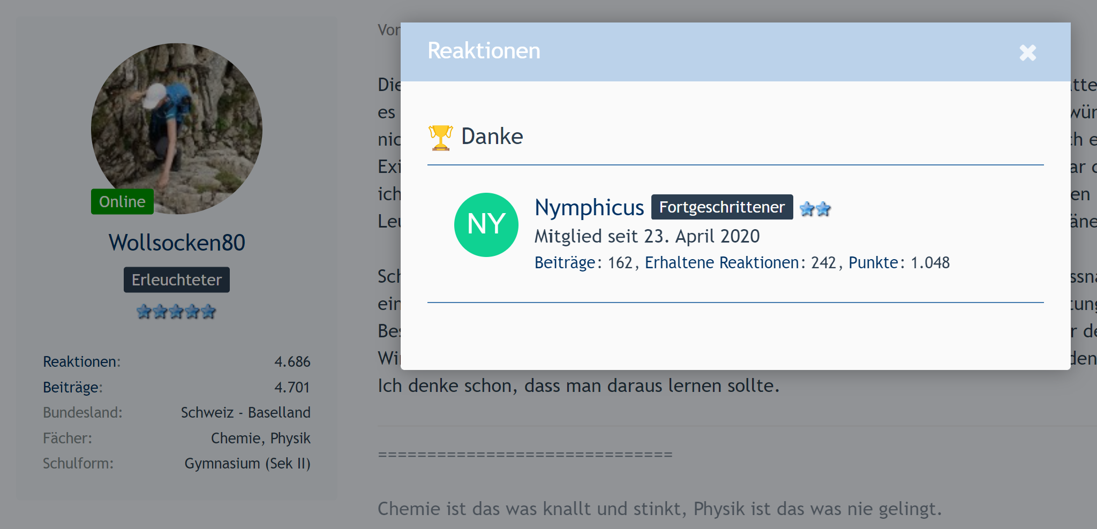Click Wollsocken80's five rank stars
Screen dimensions: 1097x529
click(176, 312)
